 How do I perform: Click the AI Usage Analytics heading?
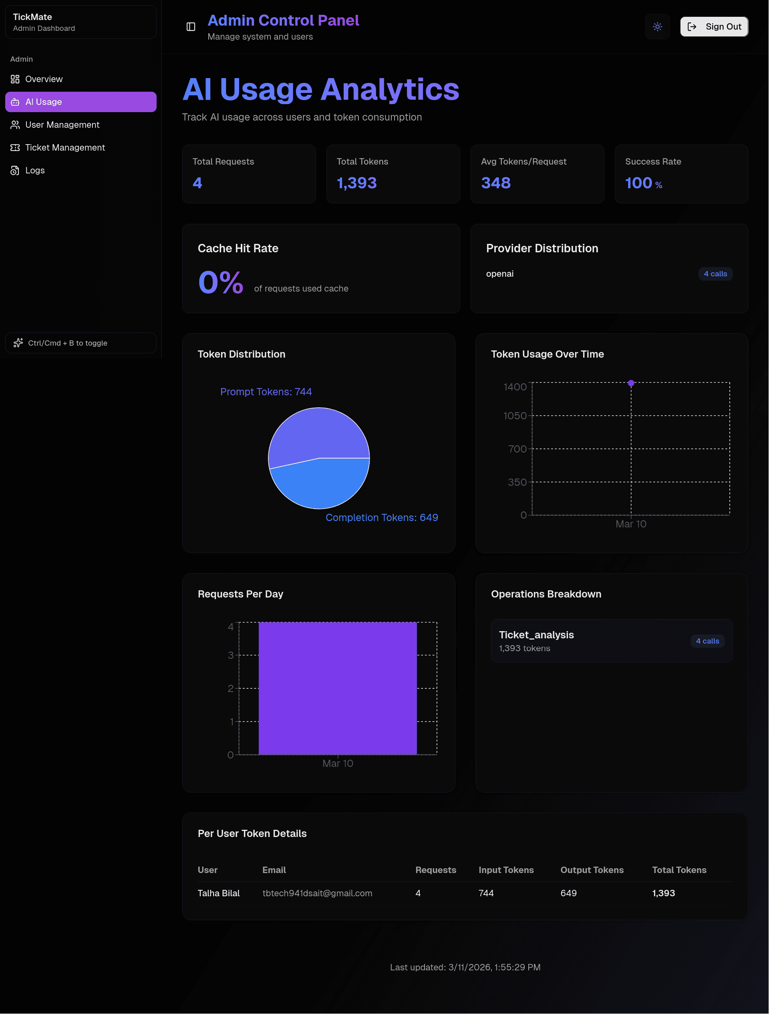pyautogui.click(x=321, y=89)
